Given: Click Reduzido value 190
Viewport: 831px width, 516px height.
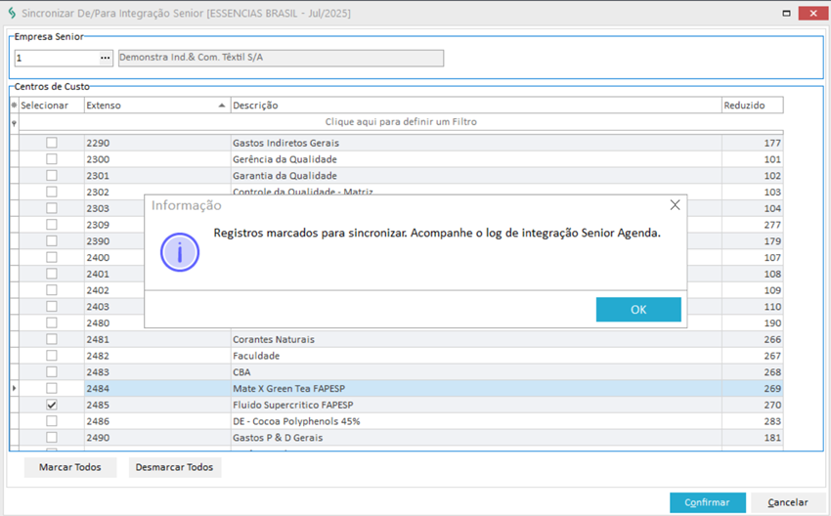Looking at the screenshot, I should [752, 323].
